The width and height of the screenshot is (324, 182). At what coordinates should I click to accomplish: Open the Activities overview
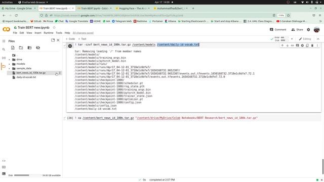coord(7,2)
